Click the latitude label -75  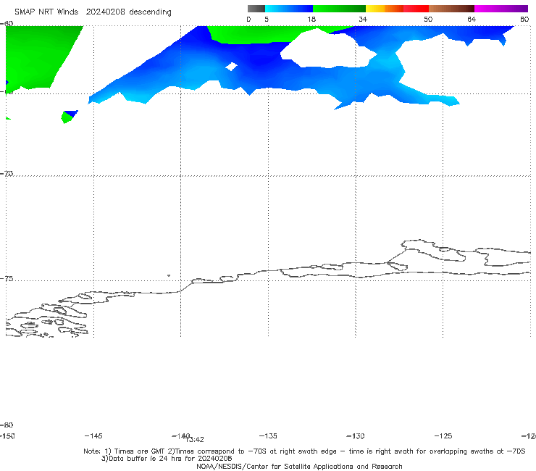(7, 278)
